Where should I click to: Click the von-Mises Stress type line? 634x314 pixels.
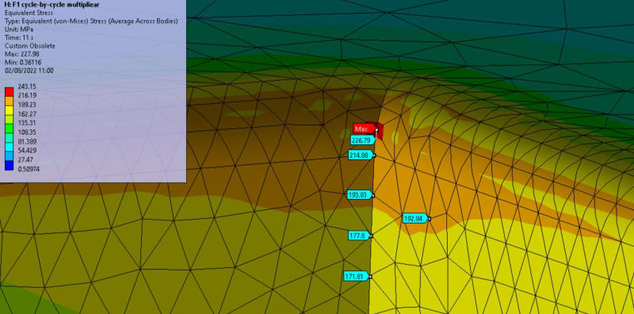[91, 21]
